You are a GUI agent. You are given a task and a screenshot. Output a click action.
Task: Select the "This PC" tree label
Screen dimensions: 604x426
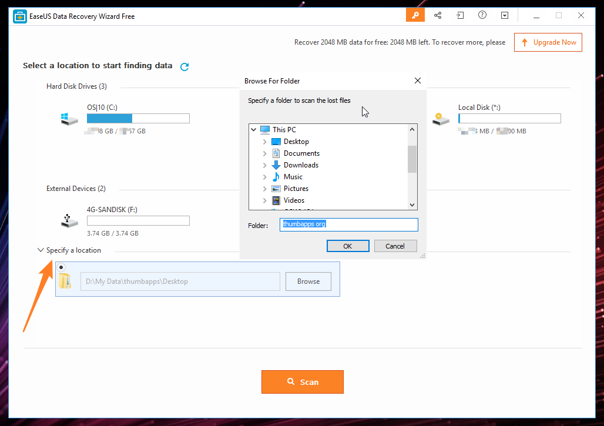(x=284, y=130)
